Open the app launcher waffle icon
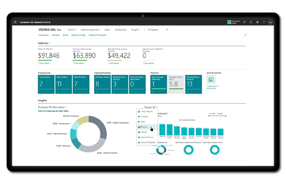 pyautogui.click(x=15, y=22)
